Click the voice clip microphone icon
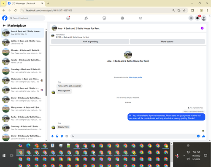The image size is (211, 167). point(52,136)
